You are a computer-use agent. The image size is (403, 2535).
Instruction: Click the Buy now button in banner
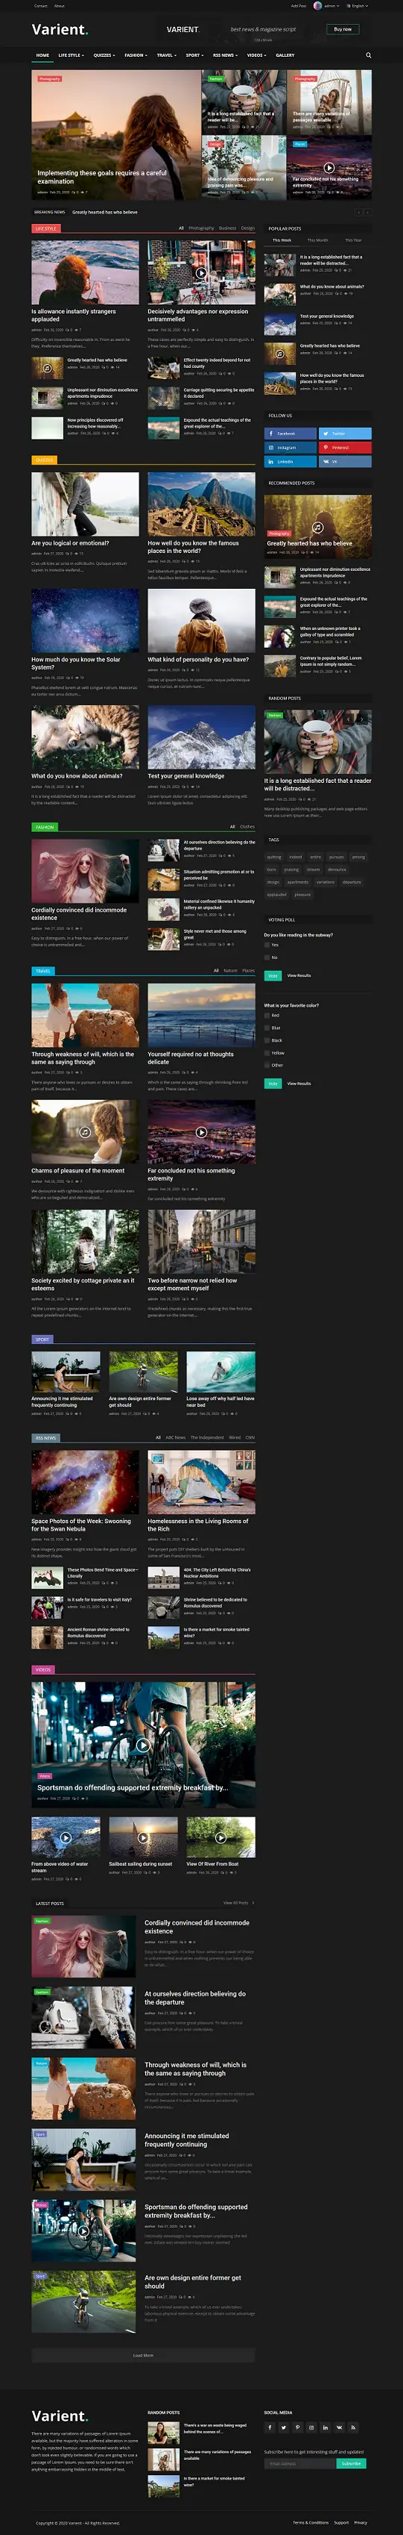pyautogui.click(x=342, y=30)
